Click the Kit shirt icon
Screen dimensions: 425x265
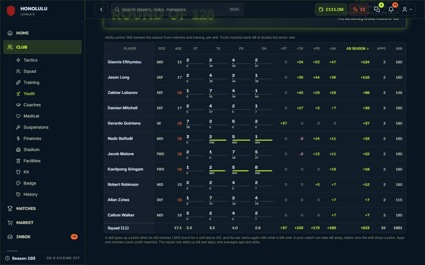tap(18, 172)
